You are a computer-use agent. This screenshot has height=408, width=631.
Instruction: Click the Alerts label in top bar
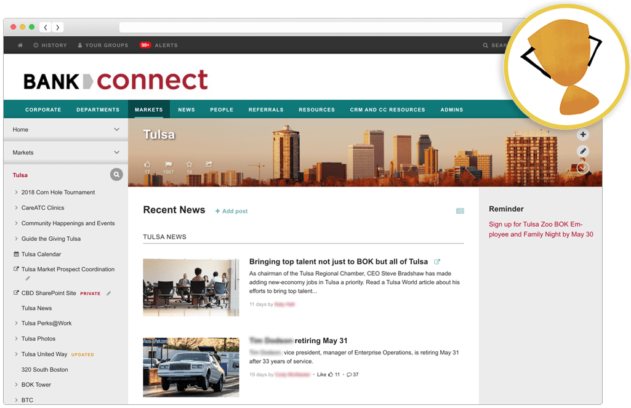pyautogui.click(x=166, y=46)
